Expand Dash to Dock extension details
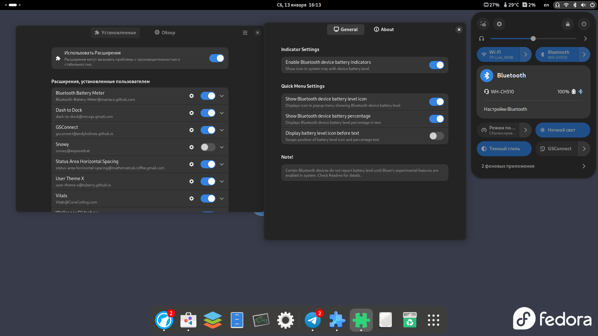Image resolution: width=598 pixels, height=336 pixels. click(222, 113)
